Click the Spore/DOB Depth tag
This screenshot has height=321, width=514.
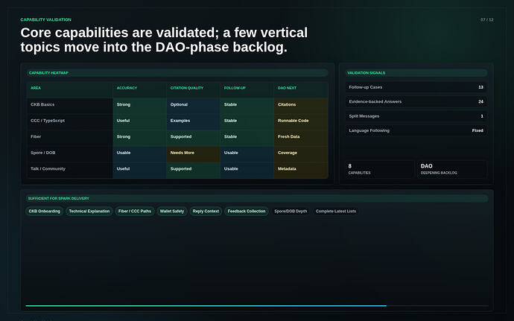tap(291, 212)
